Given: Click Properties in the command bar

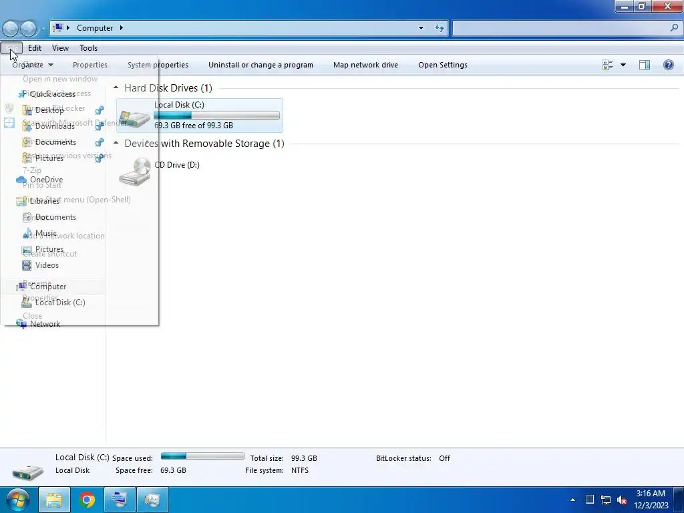Looking at the screenshot, I should pos(90,65).
